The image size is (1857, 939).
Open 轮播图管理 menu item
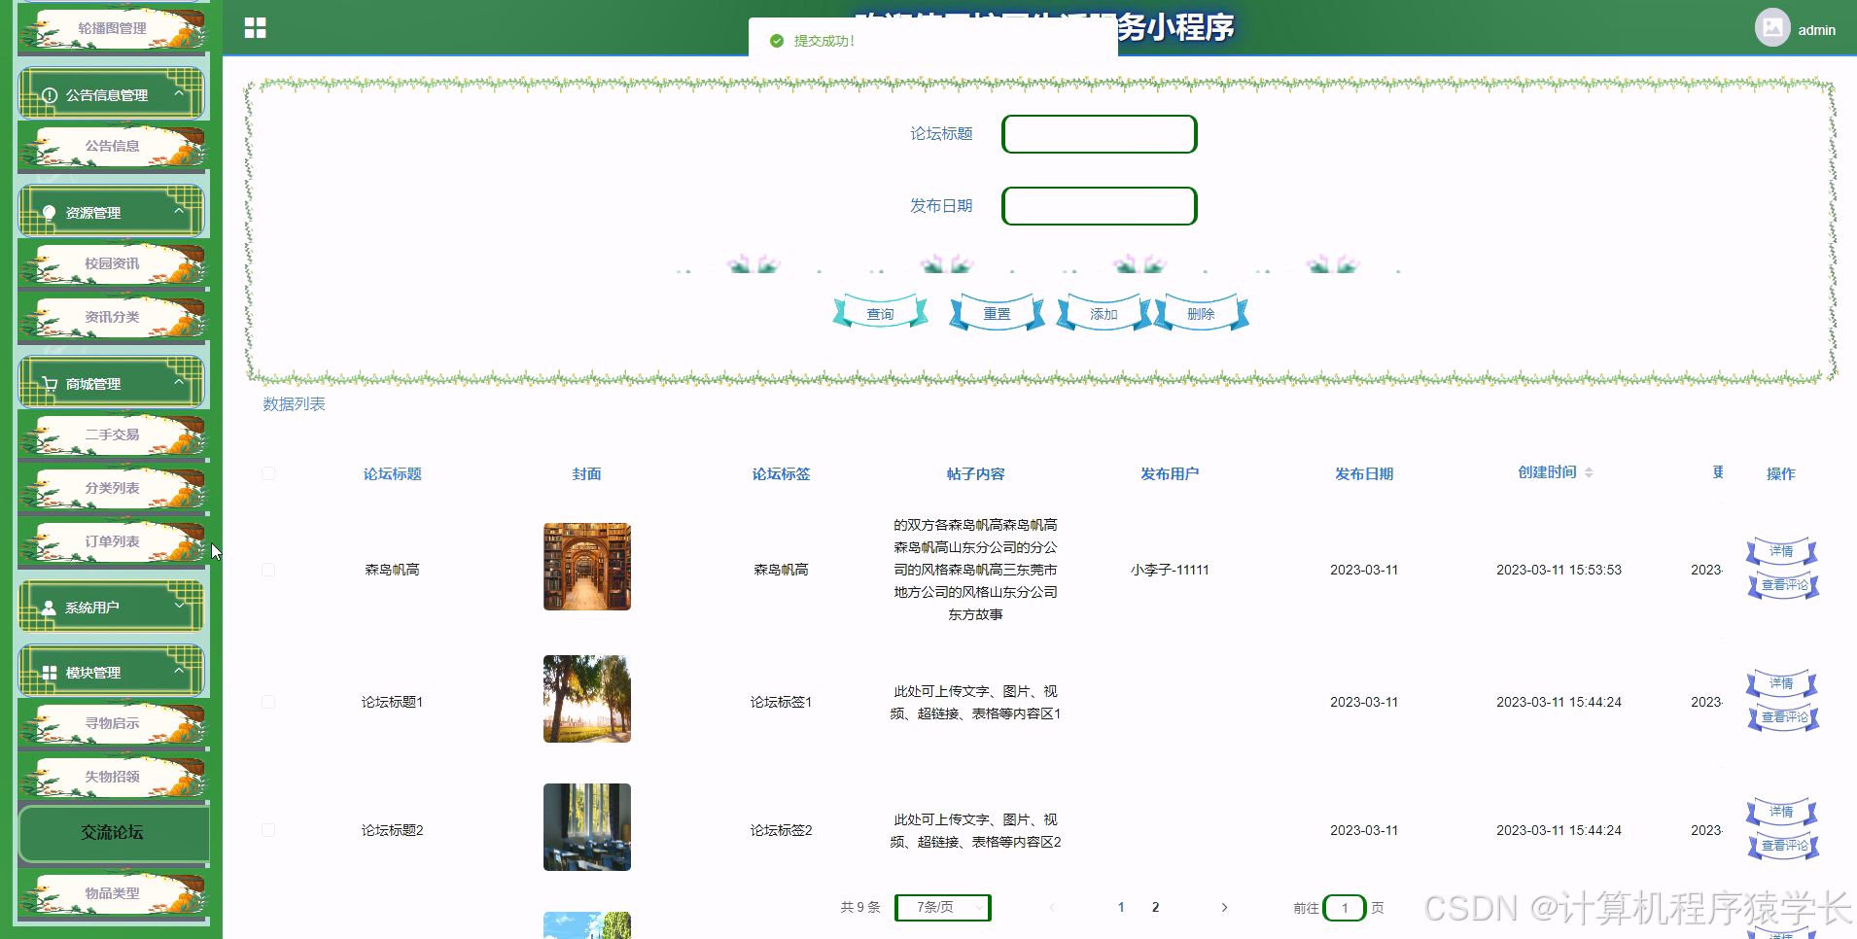pyautogui.click(x=112, y=29)
